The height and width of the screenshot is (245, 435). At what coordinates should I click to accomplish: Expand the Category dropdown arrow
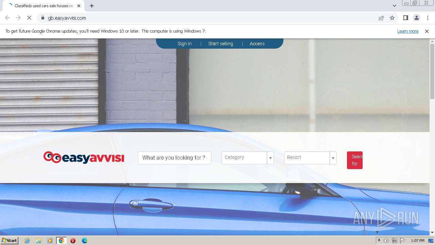(x=271, y=158)
